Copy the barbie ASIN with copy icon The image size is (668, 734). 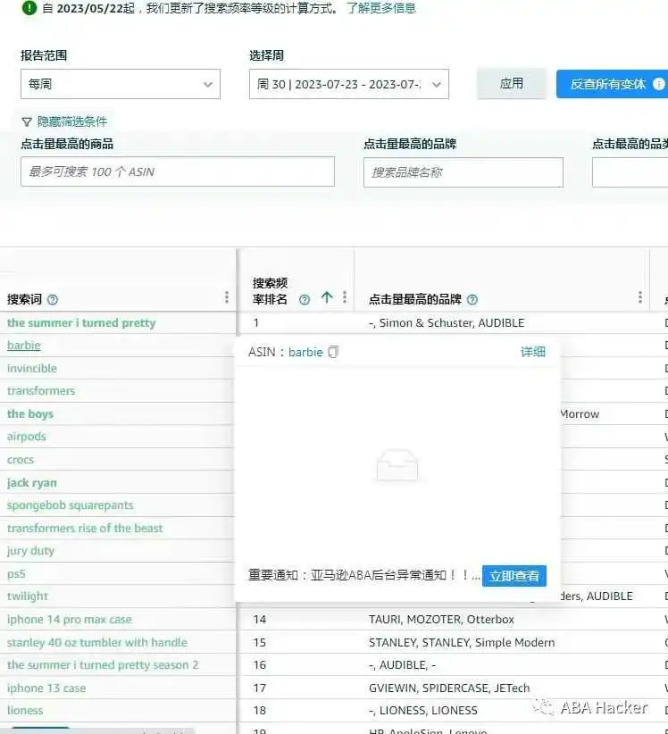[333, 352]
